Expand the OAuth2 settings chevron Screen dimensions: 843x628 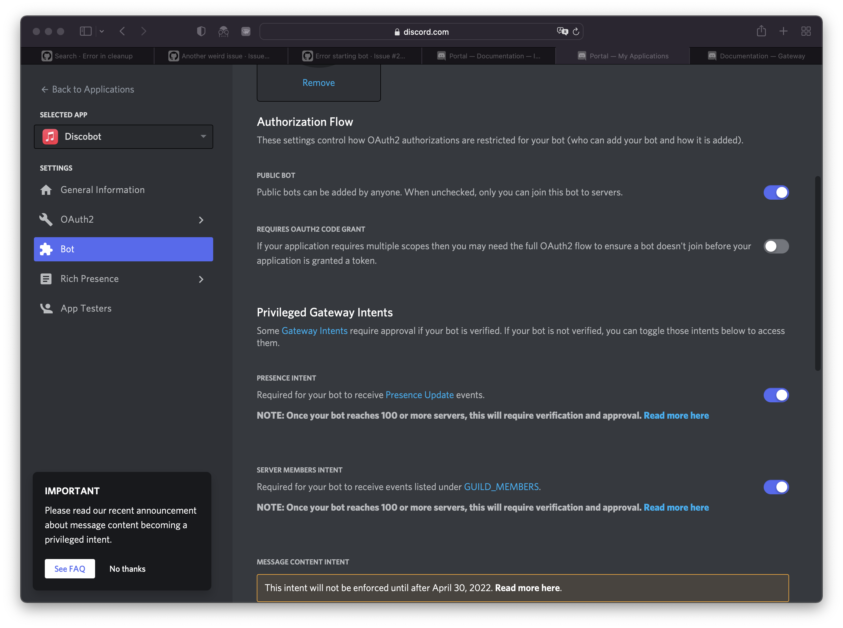pos(201,220)
